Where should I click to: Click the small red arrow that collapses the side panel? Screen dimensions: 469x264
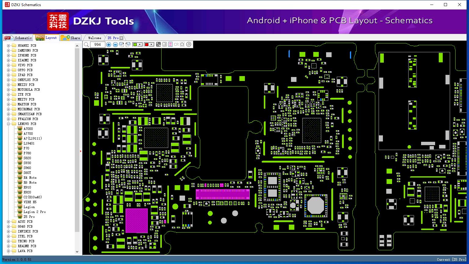click(x=81, y=151)
